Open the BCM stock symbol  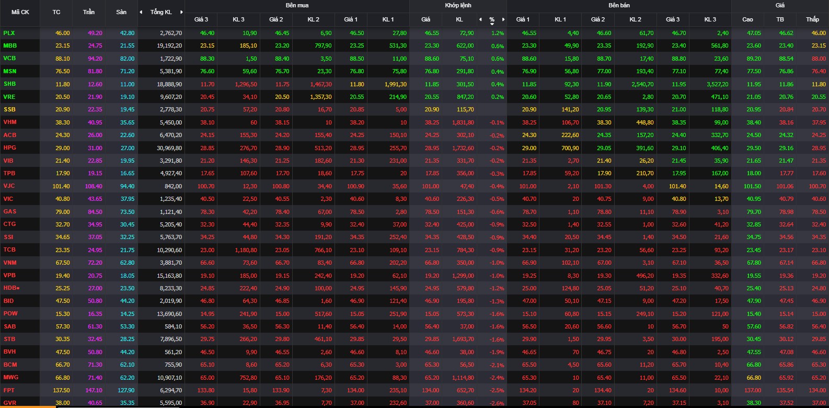click(x=10, y=365)
